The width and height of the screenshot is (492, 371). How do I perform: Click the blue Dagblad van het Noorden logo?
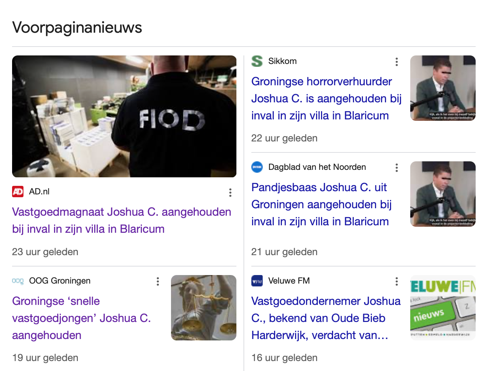point(257,167)
